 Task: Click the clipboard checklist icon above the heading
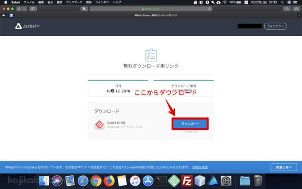(x=151, y=55)
